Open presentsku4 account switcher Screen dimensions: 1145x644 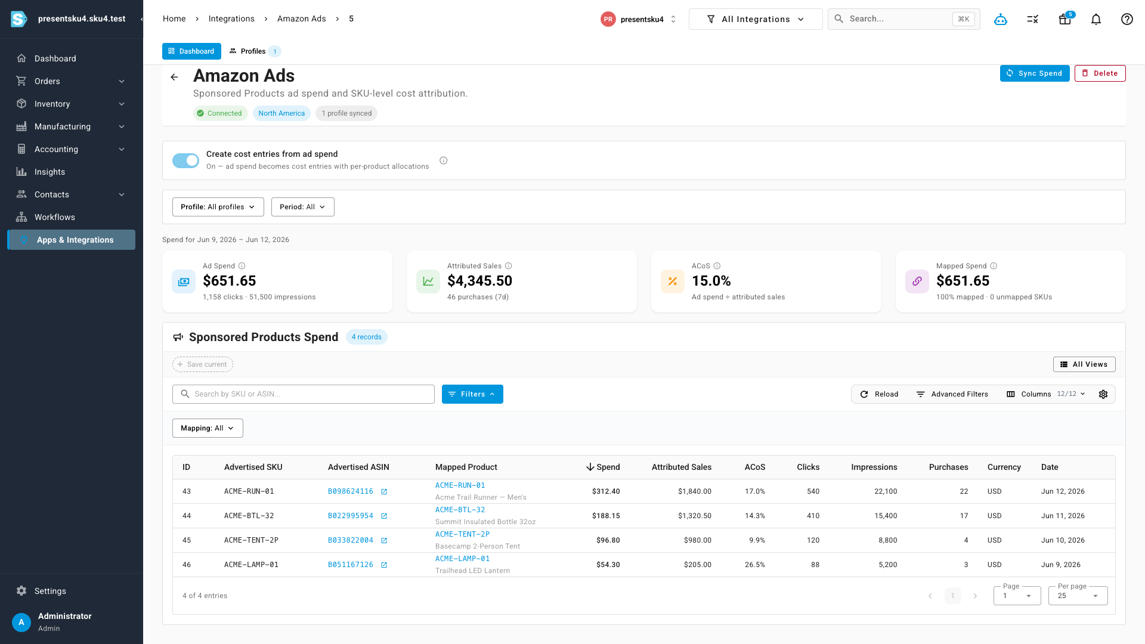pos(639,19)
